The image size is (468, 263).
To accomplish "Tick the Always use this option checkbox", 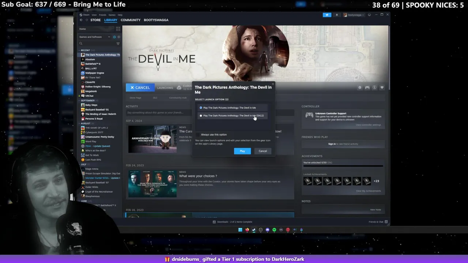I will (x=198, y=134).
